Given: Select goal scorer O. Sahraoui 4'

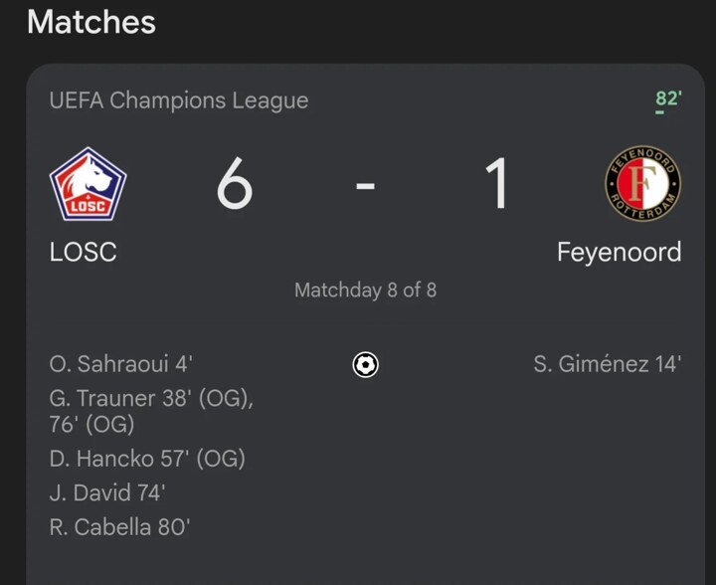Looking at the screenshot, I should pyautogui.click(x=120, y=365).
